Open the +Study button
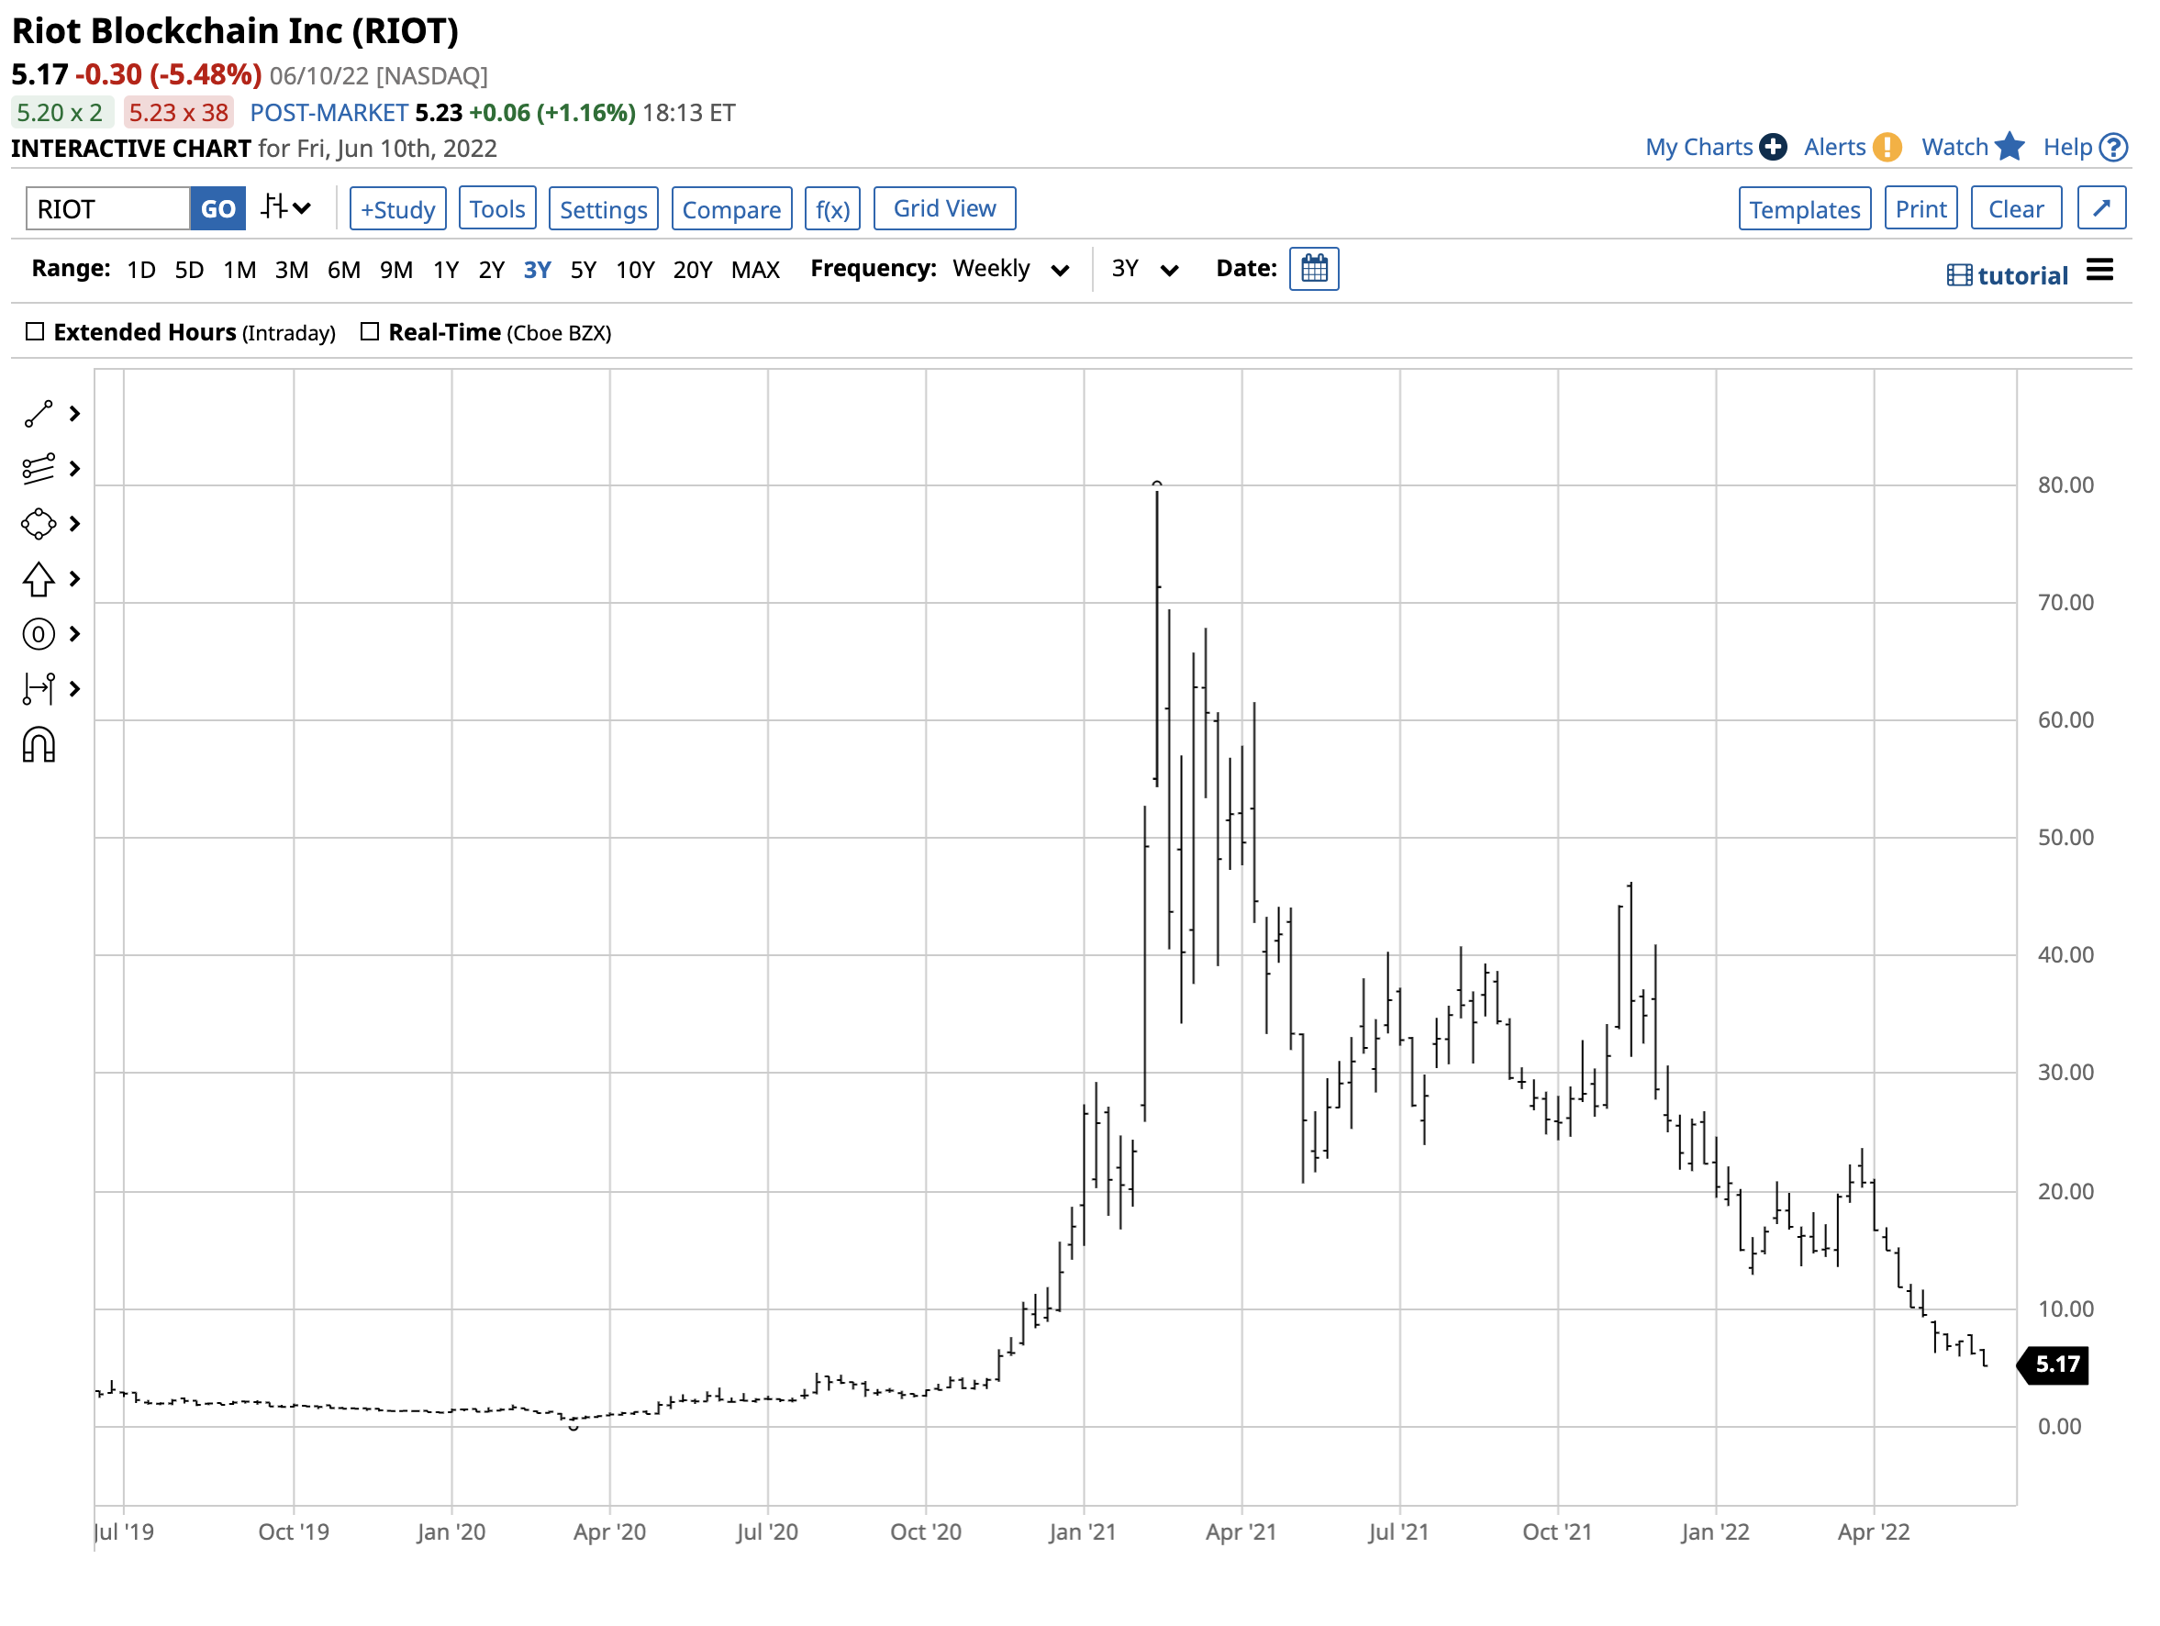 (x=397, y=209)
